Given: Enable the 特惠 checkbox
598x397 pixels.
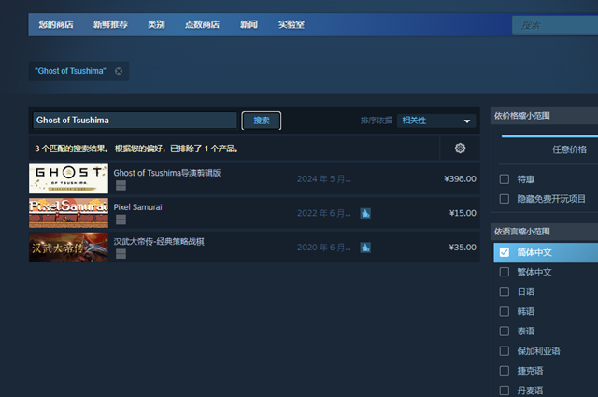Looking at the screenshot, I should [x=505, y=179].
